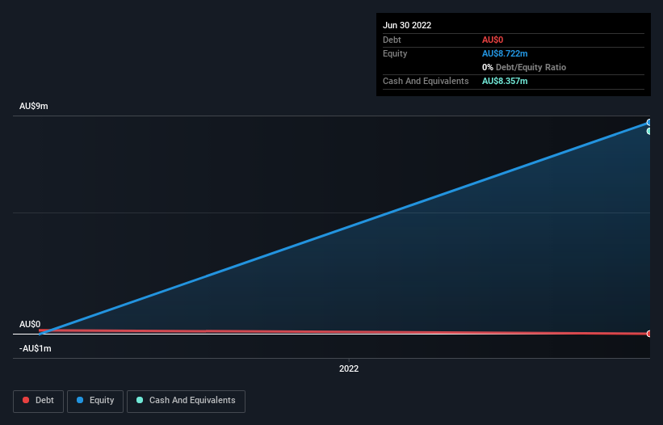This screenshot has width=663, height=425.
Task: Toggle the Equity series in legend
Action: point(95,401)
